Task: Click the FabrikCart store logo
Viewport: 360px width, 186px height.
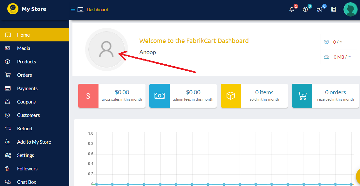Action: tap(13, 9)
